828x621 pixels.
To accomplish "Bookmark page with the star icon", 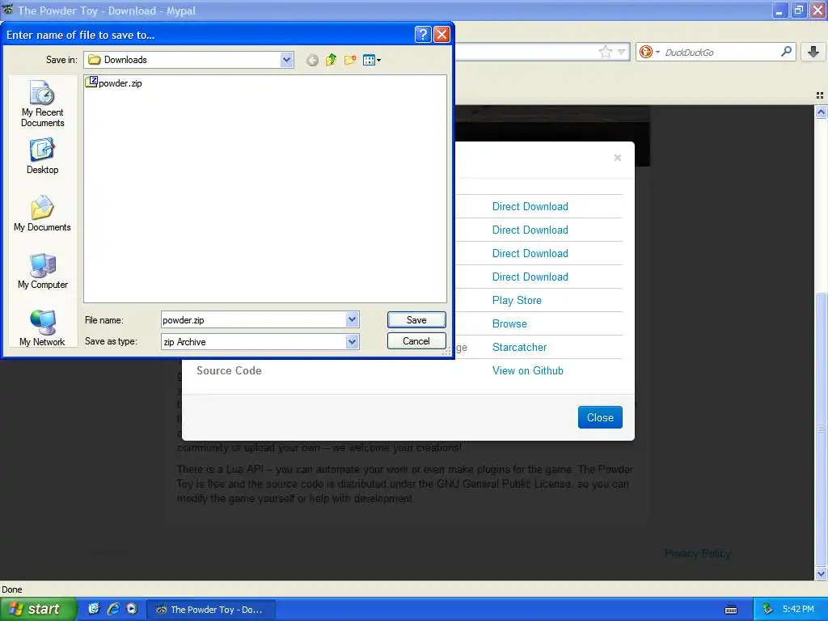I will pos(605,52).
